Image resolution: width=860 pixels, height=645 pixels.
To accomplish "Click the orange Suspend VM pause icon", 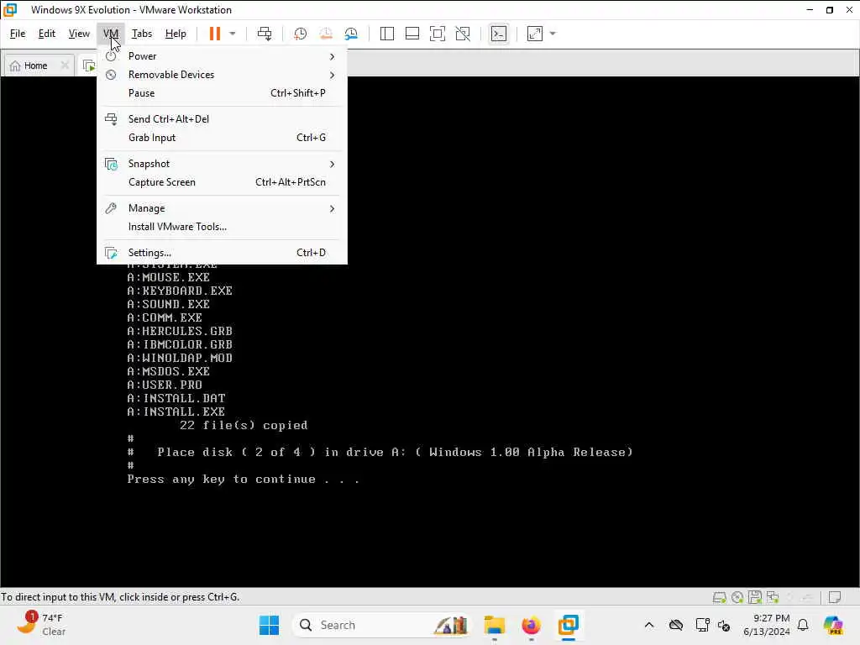I will [x=214, y=34].
